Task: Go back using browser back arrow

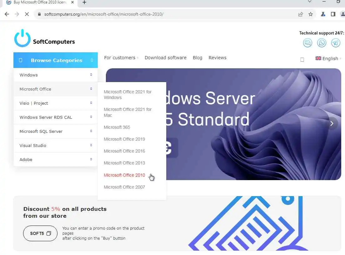Action: (7, 14)
